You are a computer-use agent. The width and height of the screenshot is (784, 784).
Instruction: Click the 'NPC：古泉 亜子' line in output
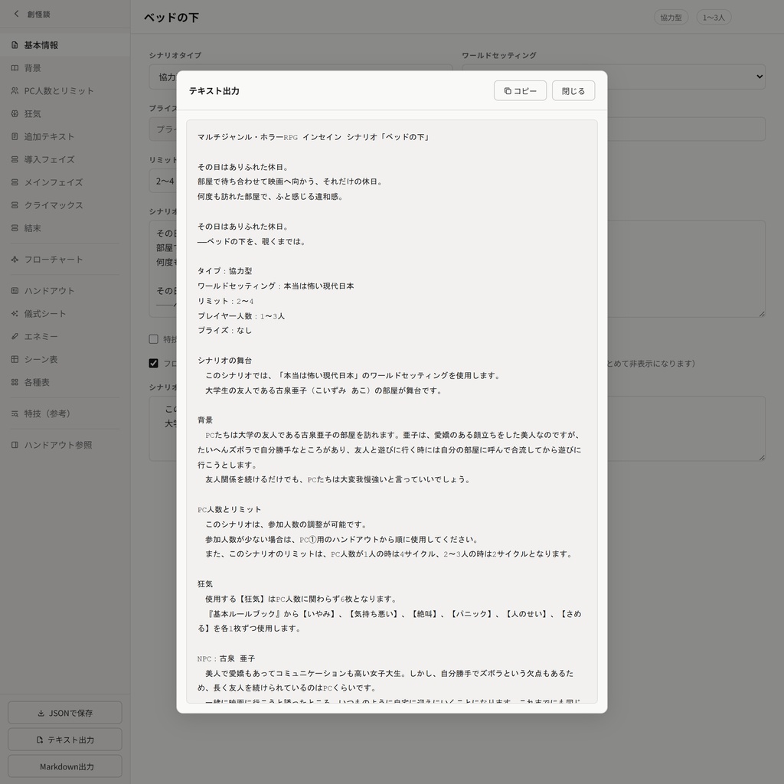tap(226, 658)
